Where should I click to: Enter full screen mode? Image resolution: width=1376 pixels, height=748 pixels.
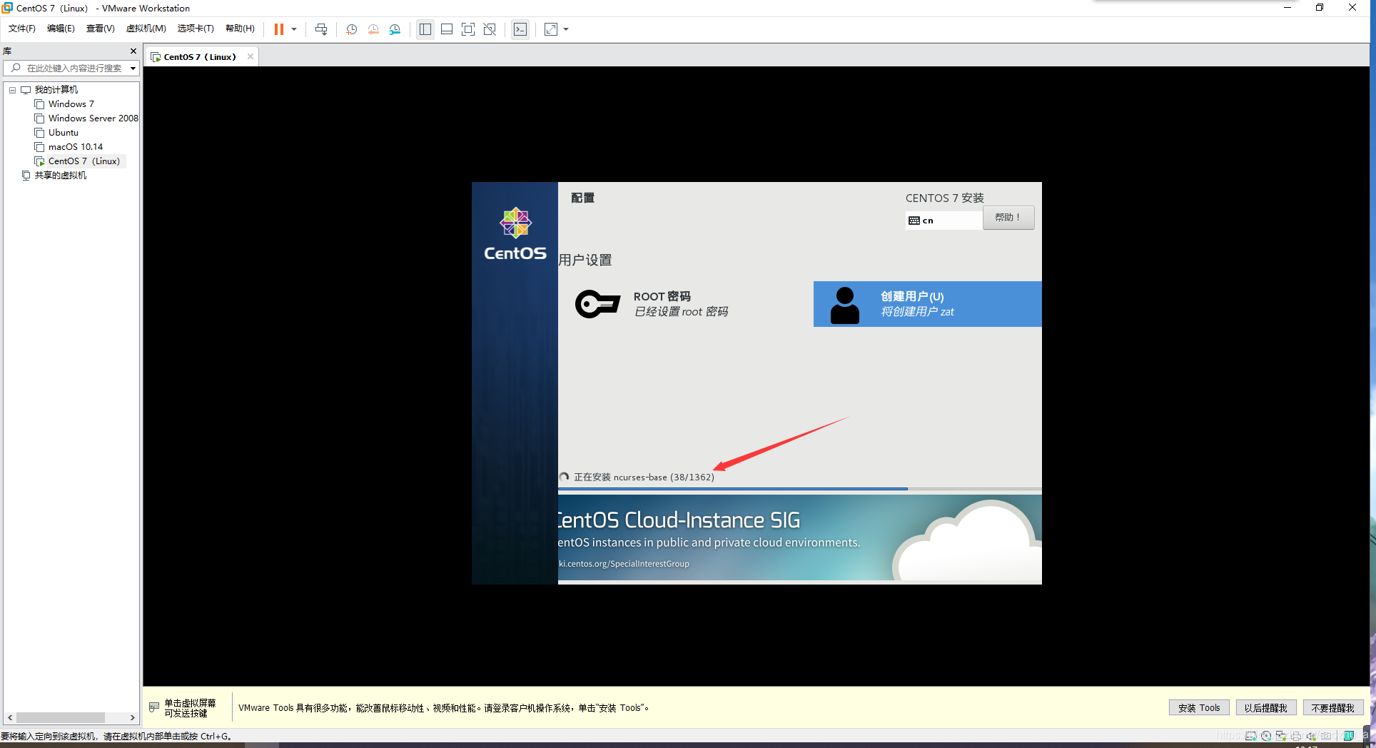click(468, 29)
